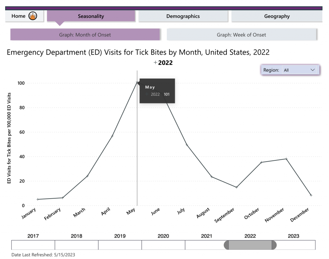
Task: Open the Geography tab
Action: (x=277, y=16)
